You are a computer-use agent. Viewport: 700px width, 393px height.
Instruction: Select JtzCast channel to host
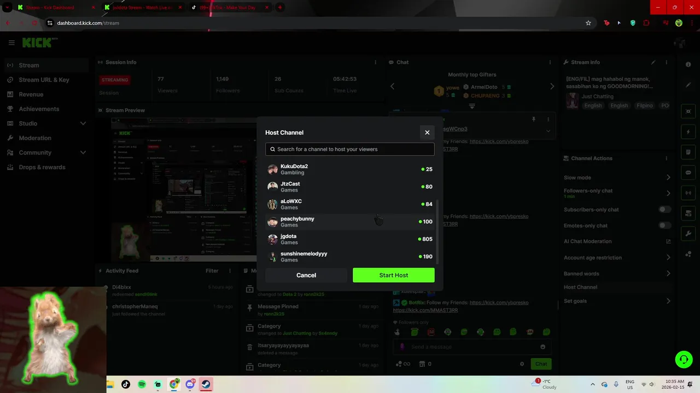click(x=350, y=187)
